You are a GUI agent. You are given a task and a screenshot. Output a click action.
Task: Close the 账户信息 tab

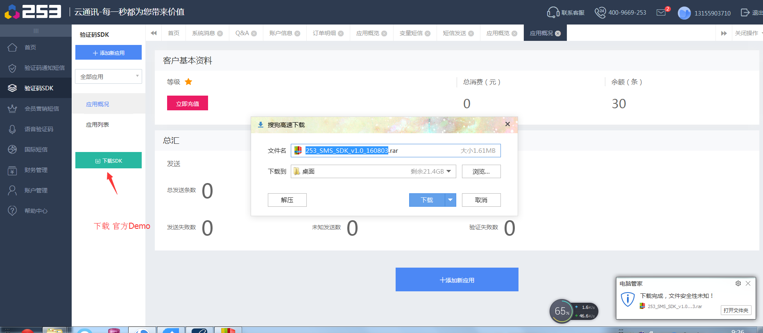[x=297, y=34]
